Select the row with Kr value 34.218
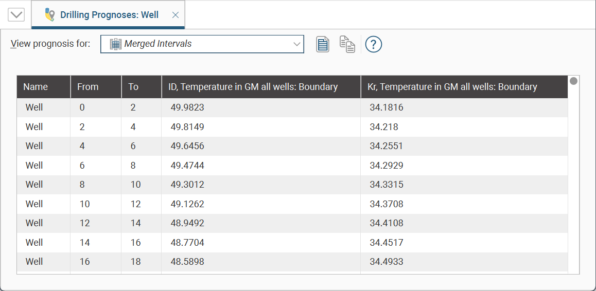This screenshot has width=596, height=291. pos(384,127)
